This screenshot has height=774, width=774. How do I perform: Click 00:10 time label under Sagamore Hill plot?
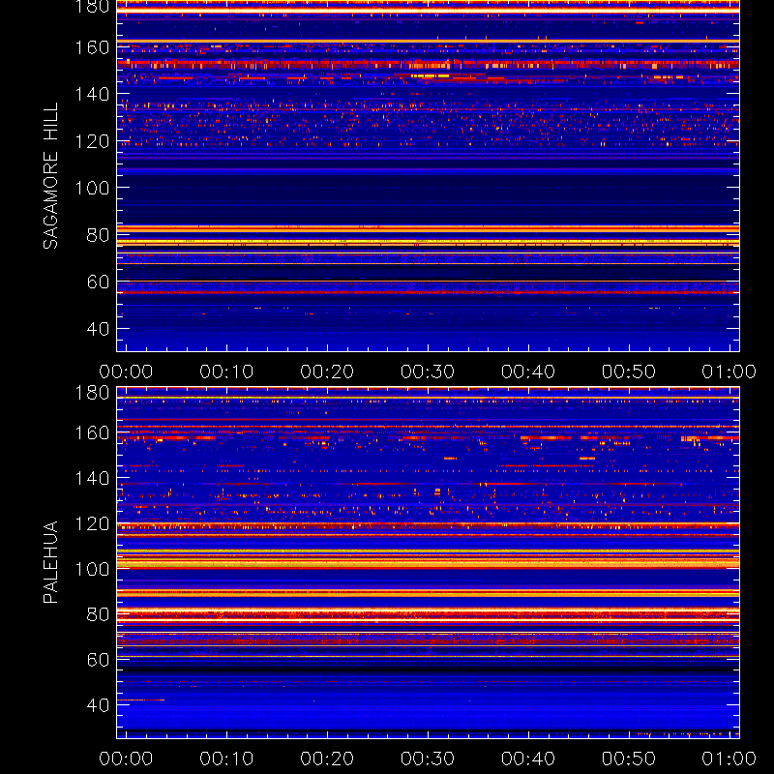tap(226, 372)
